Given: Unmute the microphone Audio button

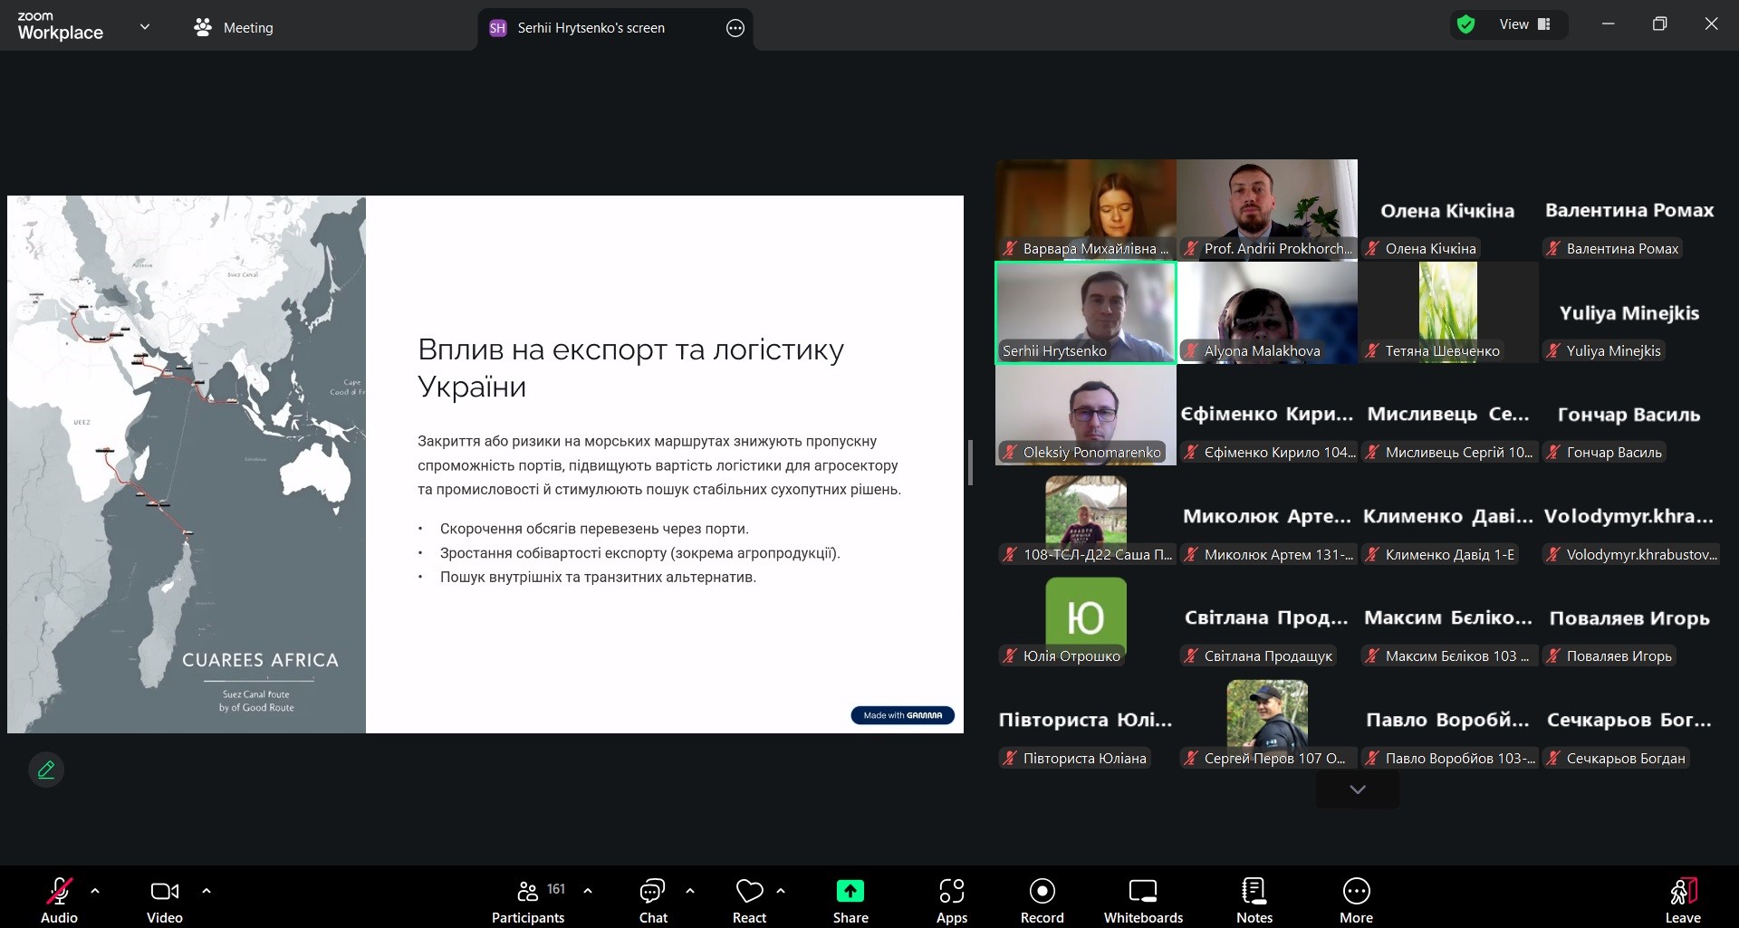Looking at the screenshot, I should [x=60, y=900].
